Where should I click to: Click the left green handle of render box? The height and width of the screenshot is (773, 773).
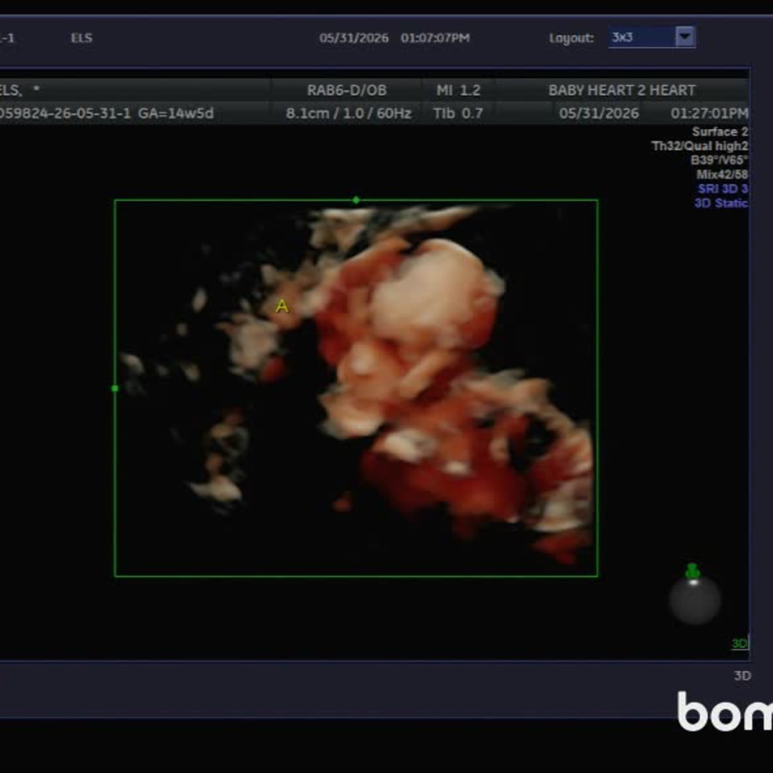click(x=115, y=389)
